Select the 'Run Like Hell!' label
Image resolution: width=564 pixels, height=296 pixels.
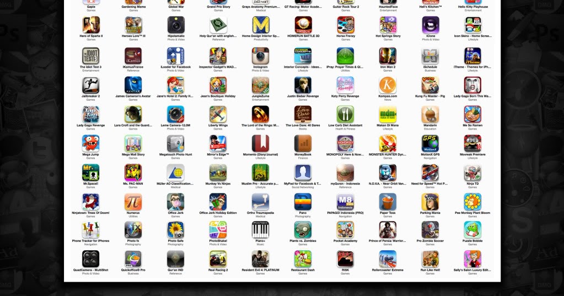pos(430,270)
